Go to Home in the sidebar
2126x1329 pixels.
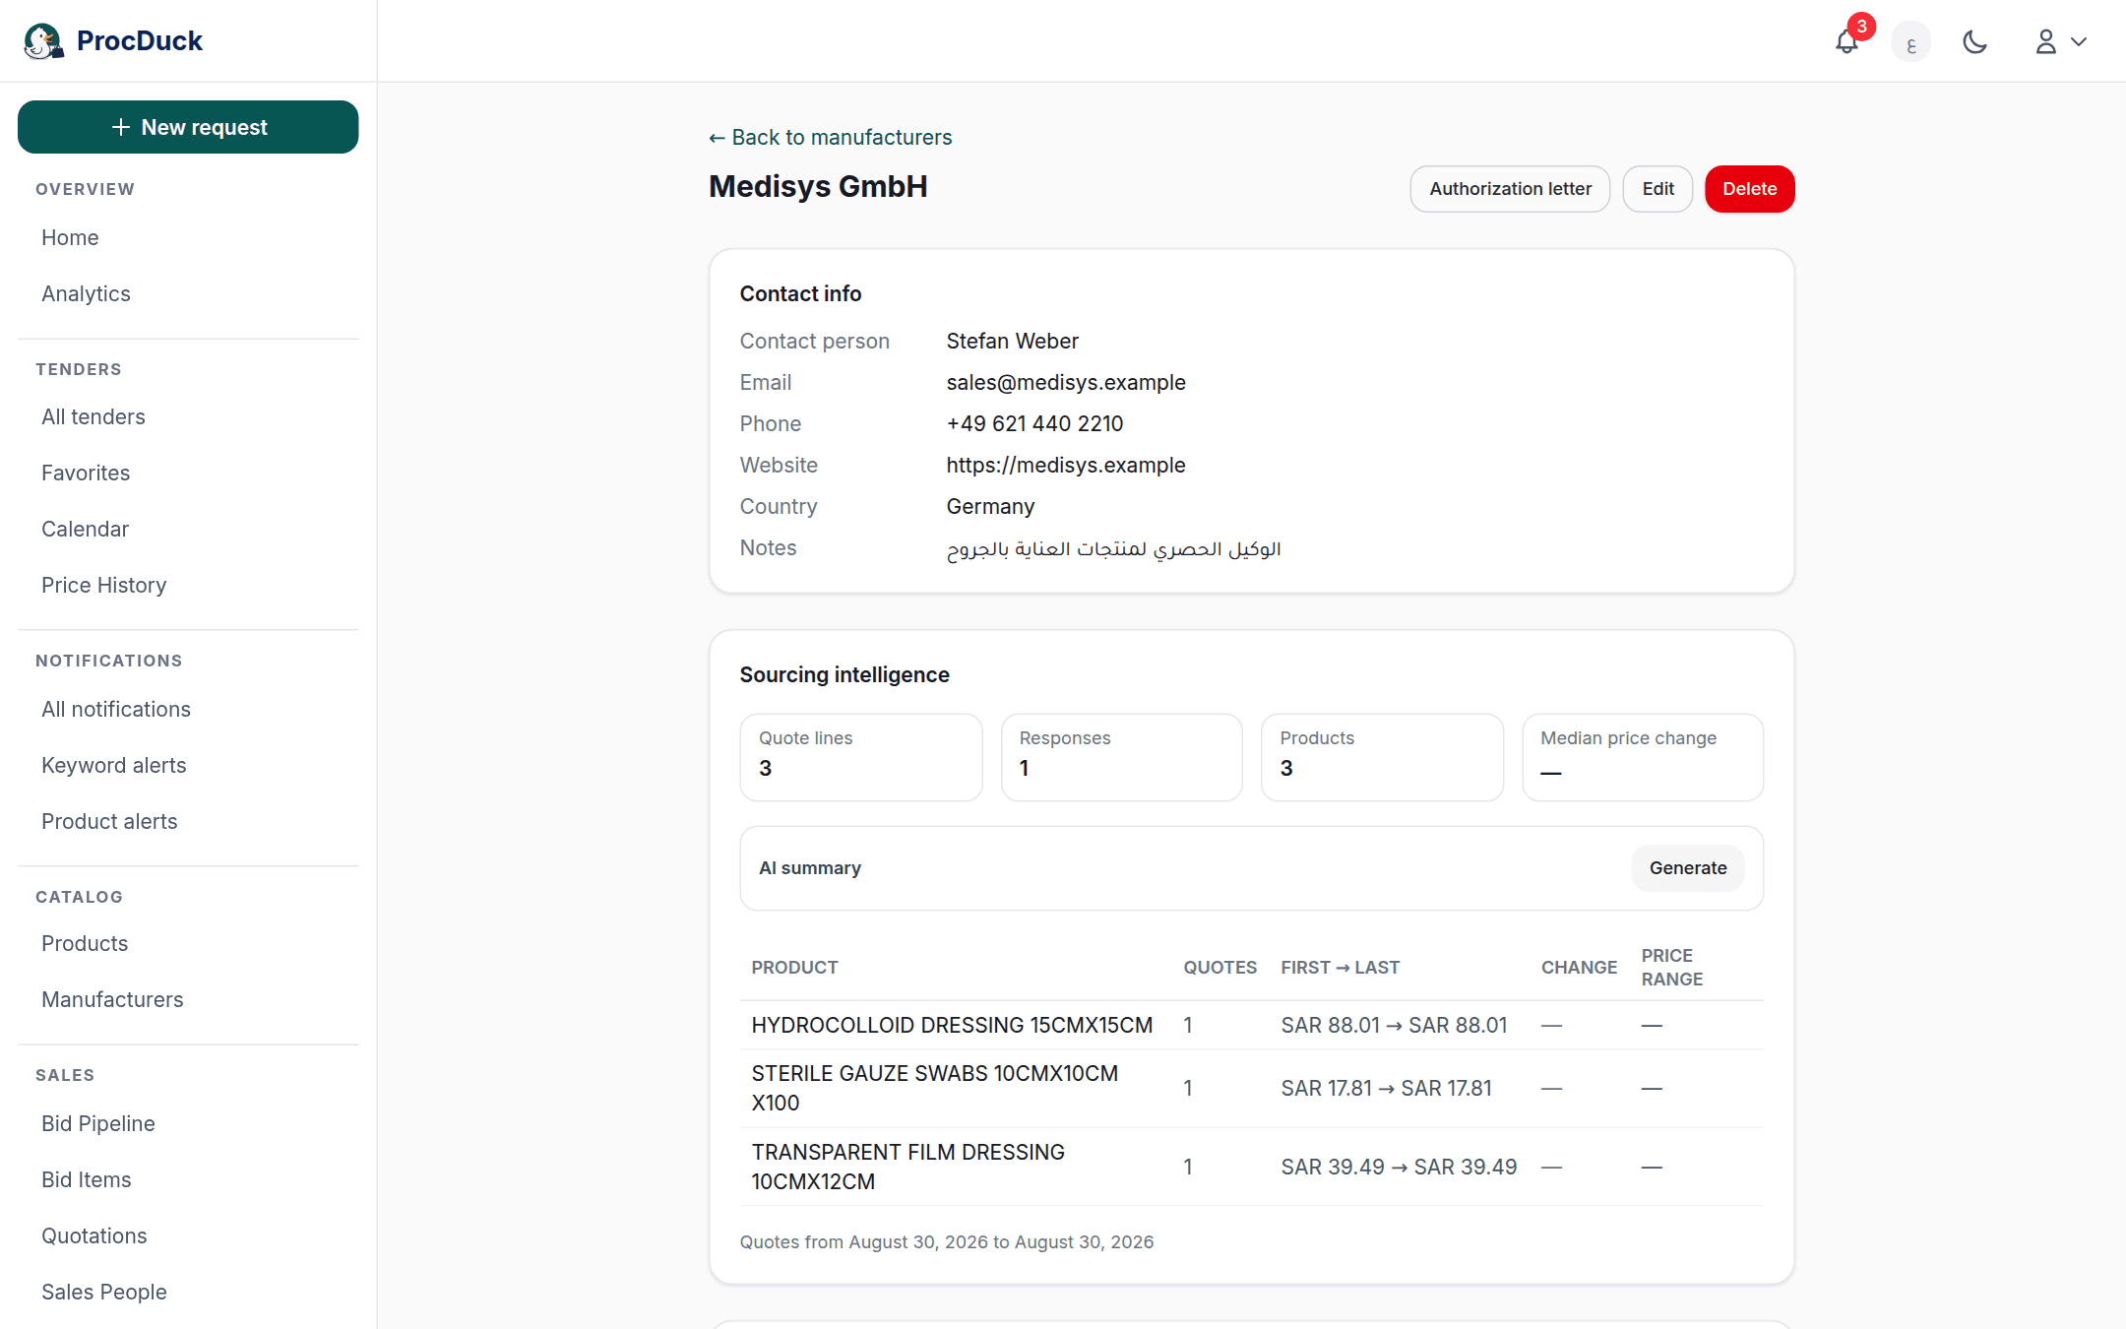pyautogui.click(x=70, y=237)
